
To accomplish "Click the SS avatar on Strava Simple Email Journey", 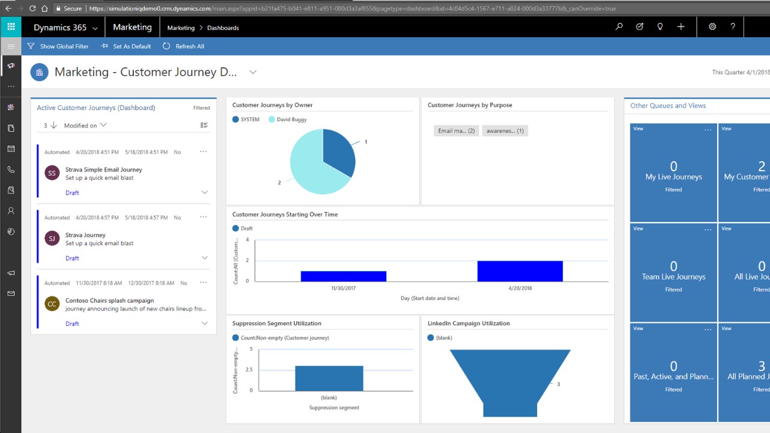I will (52, 173).
